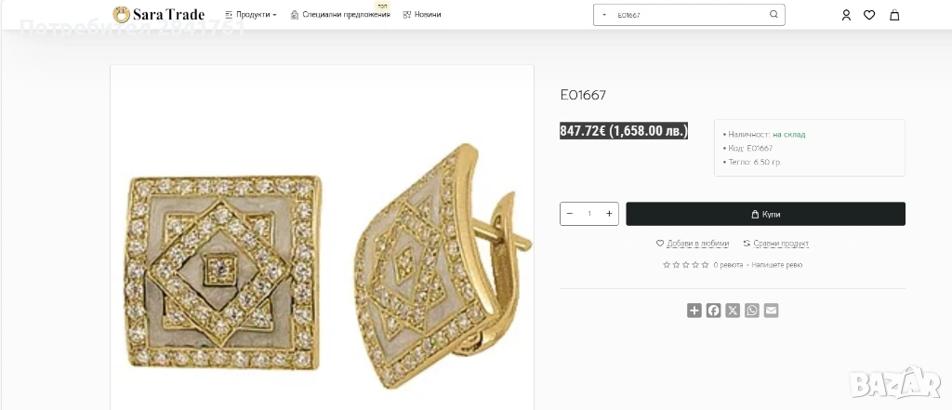Decrease quantity with minus button
This screenshot has height=410, width=952.
(x=569, y=214)
